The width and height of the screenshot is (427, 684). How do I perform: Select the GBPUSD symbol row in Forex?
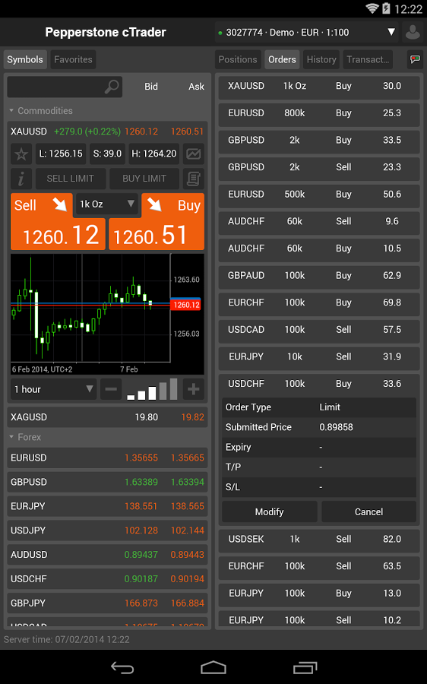pos(107,482)
